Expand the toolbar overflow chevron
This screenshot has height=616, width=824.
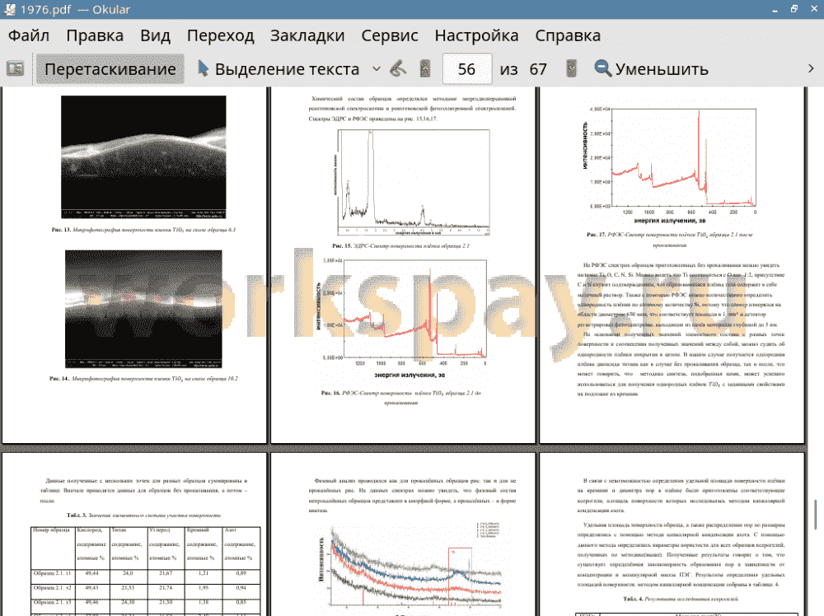coord(811,69)
